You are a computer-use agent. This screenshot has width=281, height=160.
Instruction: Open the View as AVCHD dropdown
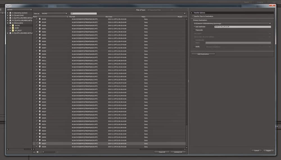pos(54,13)
